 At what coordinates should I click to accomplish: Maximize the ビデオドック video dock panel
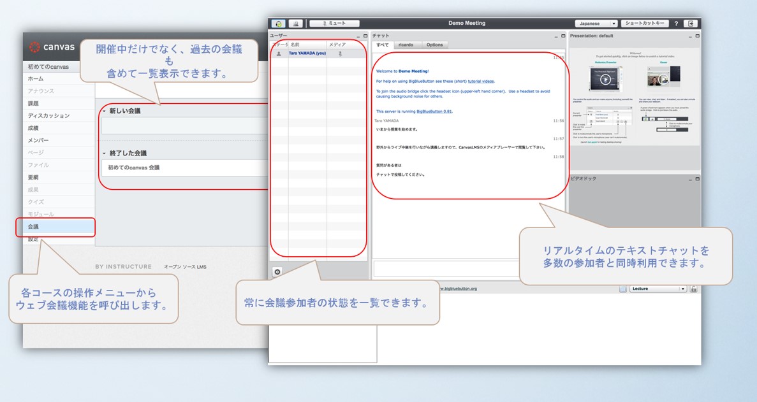point(697,178)
